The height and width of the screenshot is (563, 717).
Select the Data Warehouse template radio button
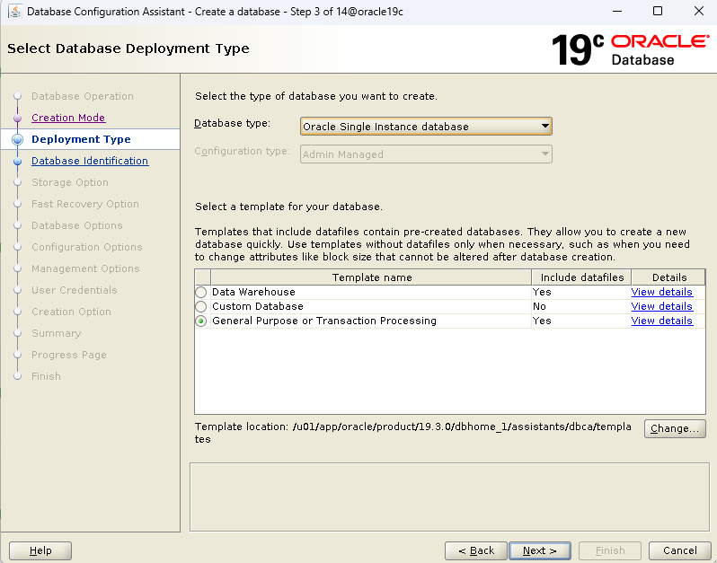tap(200, 292)
